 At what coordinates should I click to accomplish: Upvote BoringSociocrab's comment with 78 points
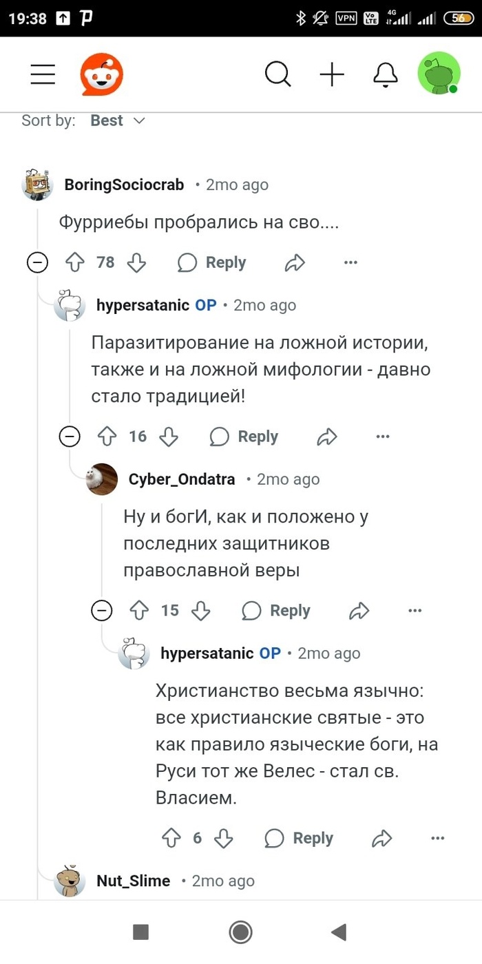(74, 262)
